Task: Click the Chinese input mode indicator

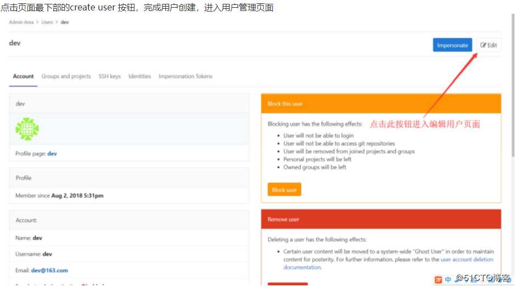Action: [448, 280]
